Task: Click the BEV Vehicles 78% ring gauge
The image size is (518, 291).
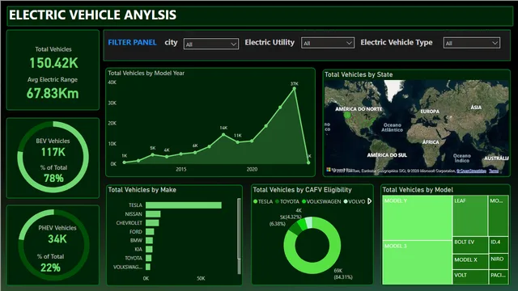Action: pyautogui.click(x=53, y=157)
